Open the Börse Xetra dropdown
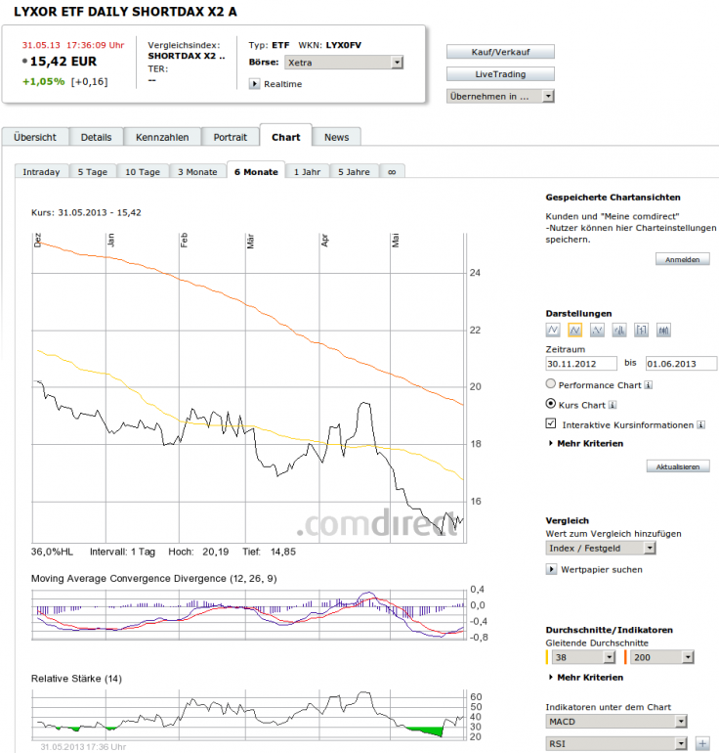This screenshot has height=753, width=719. pos(344,63)
